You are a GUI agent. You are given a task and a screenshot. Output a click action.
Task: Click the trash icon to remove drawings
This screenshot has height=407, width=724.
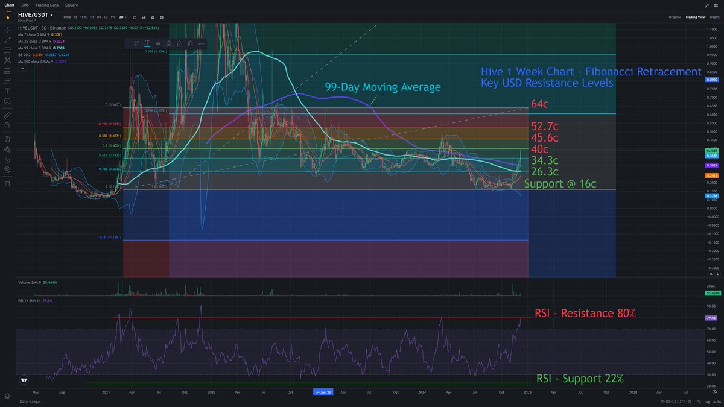click(8, 184)
